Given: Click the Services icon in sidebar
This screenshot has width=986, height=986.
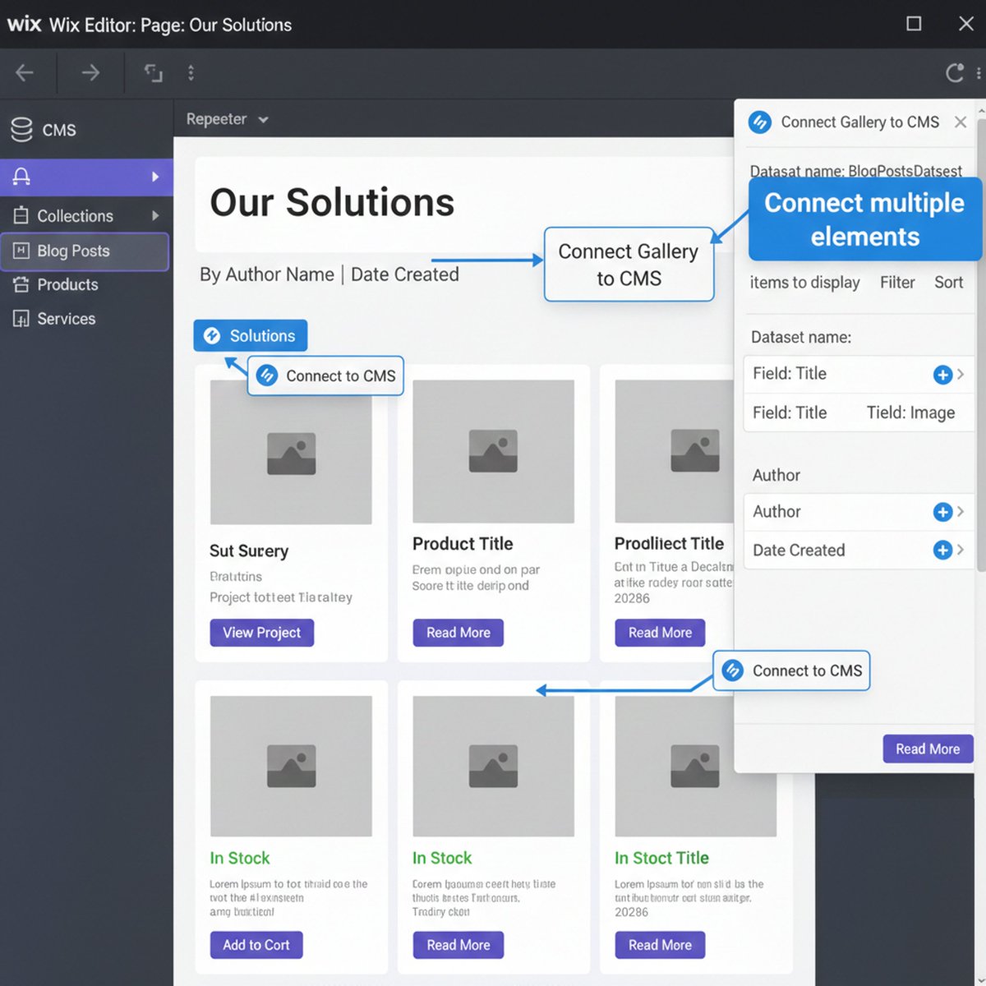Looking at the screenshot, I should coord(21,319).
